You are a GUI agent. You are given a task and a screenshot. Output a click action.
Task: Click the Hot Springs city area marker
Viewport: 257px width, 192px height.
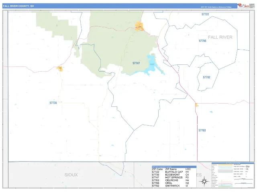[x=139, y=26]
